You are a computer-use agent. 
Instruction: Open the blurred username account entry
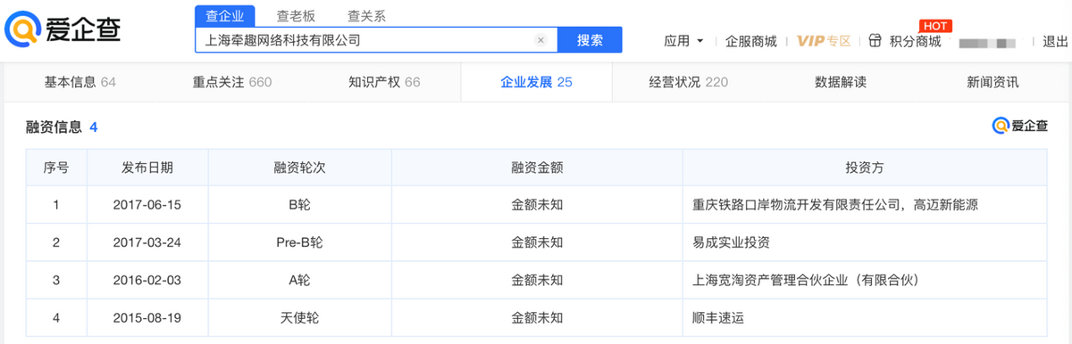point(987,42)
